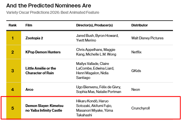Screen dimensions: 182x121
Task: Click the Walt Disney Pictures distributor cell
Action: (x=147, y=38)
